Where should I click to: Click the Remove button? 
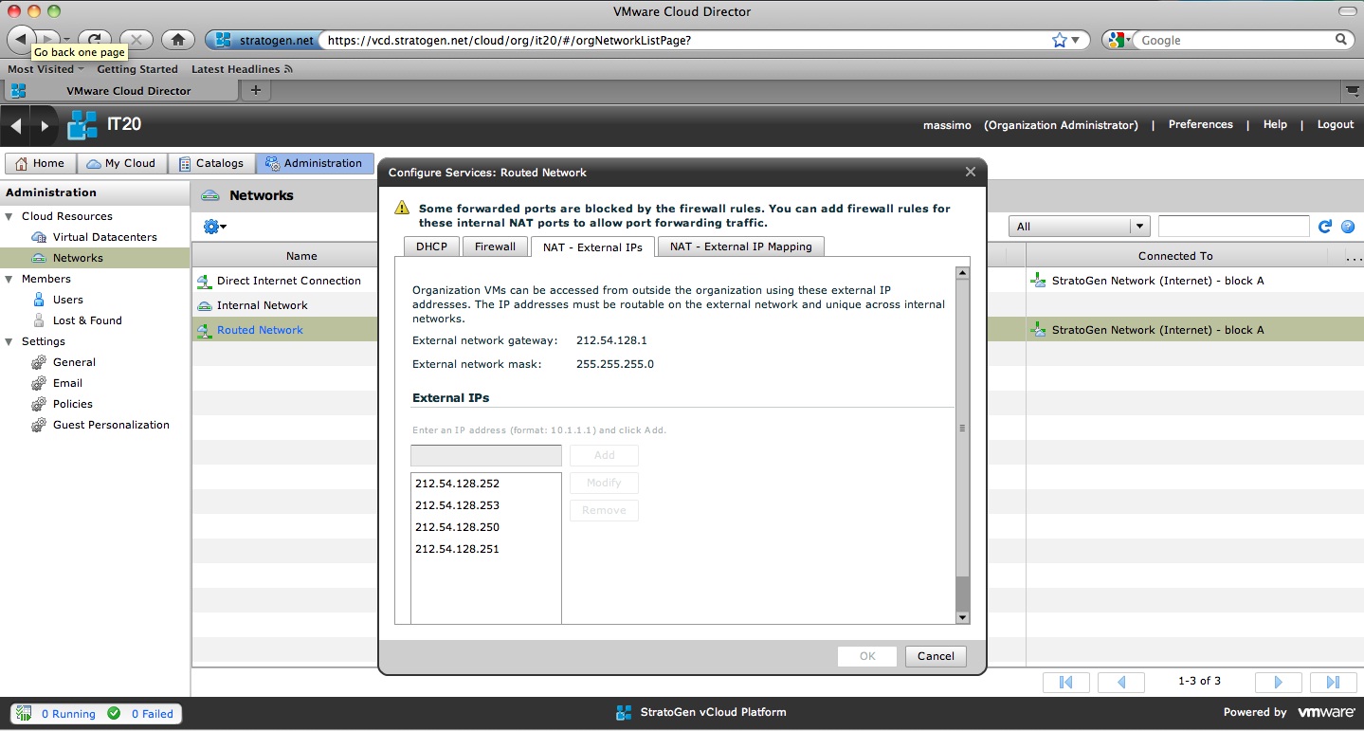point(604,510)
